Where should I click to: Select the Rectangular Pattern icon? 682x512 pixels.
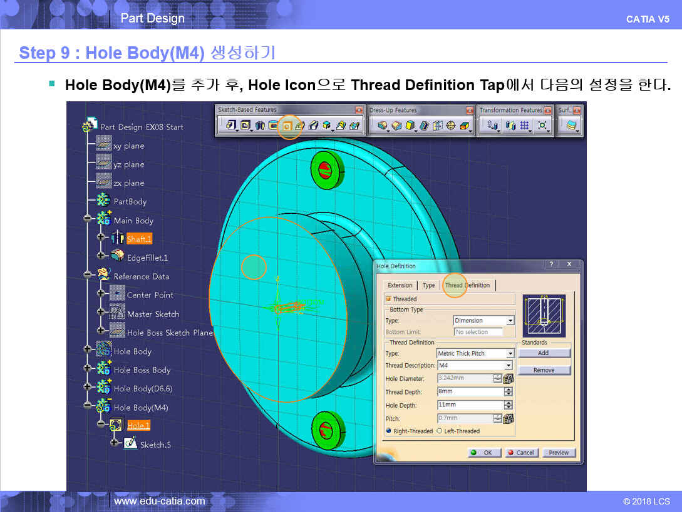point(525,126)
